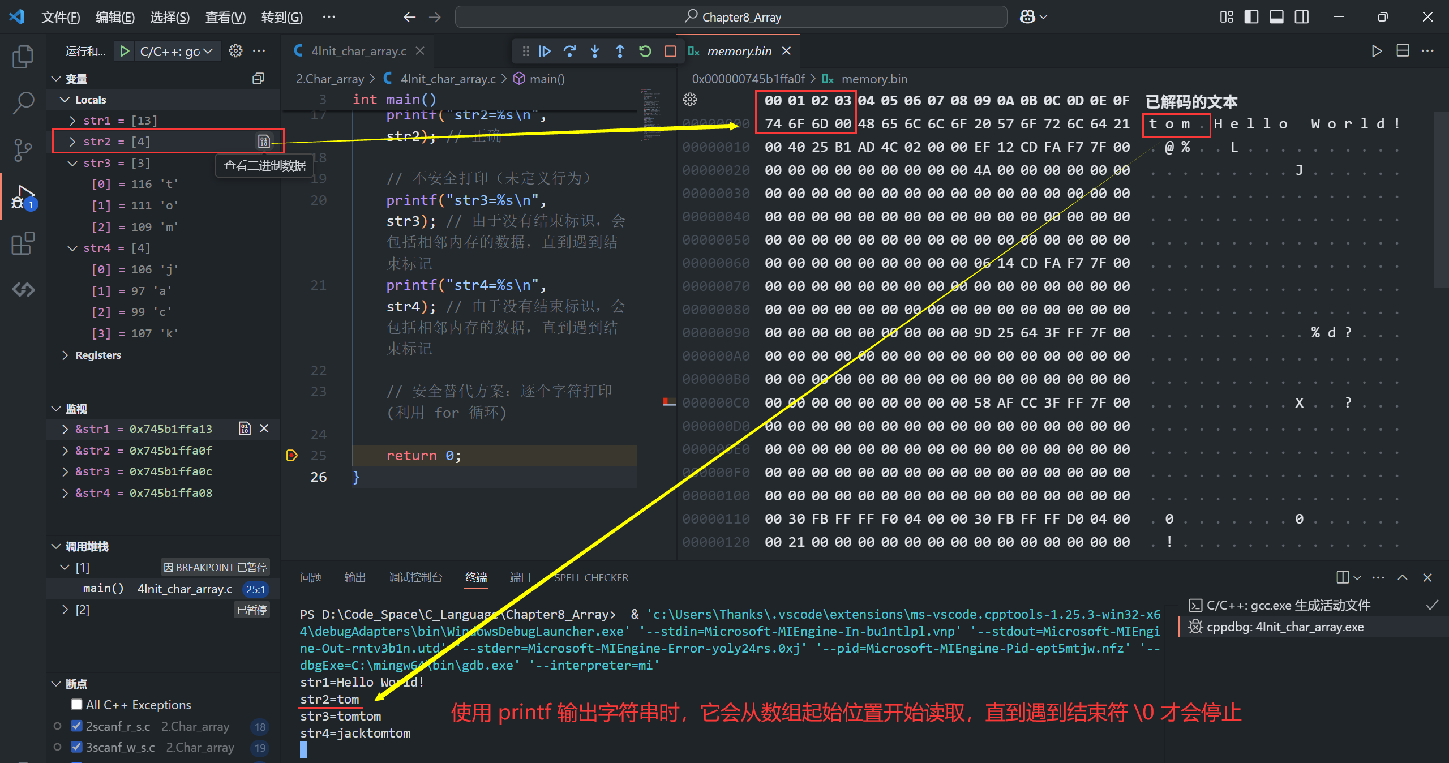
Task: Click the debug Step Over button
Action: pos(569,52)
